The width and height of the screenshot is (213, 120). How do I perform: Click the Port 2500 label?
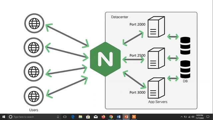137,55
